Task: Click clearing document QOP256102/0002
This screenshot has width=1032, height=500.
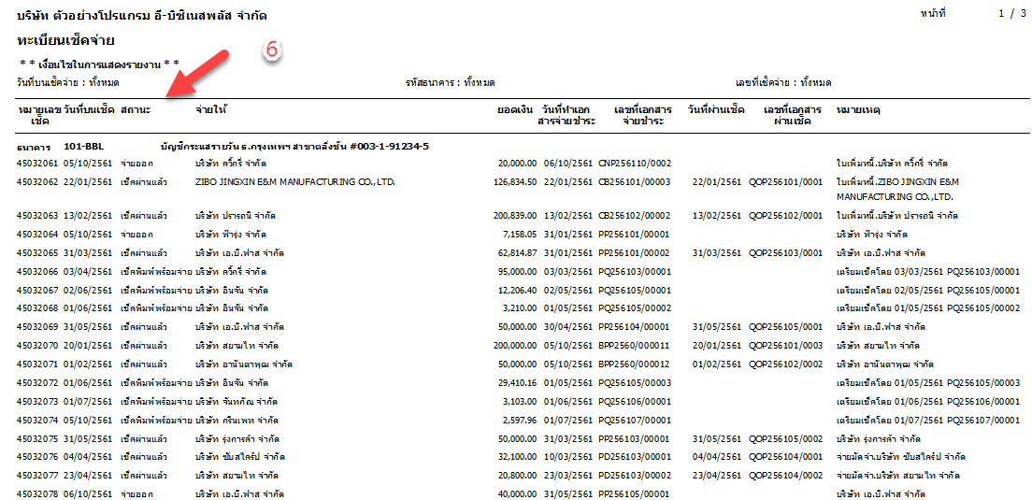Action: click(786, 364)
